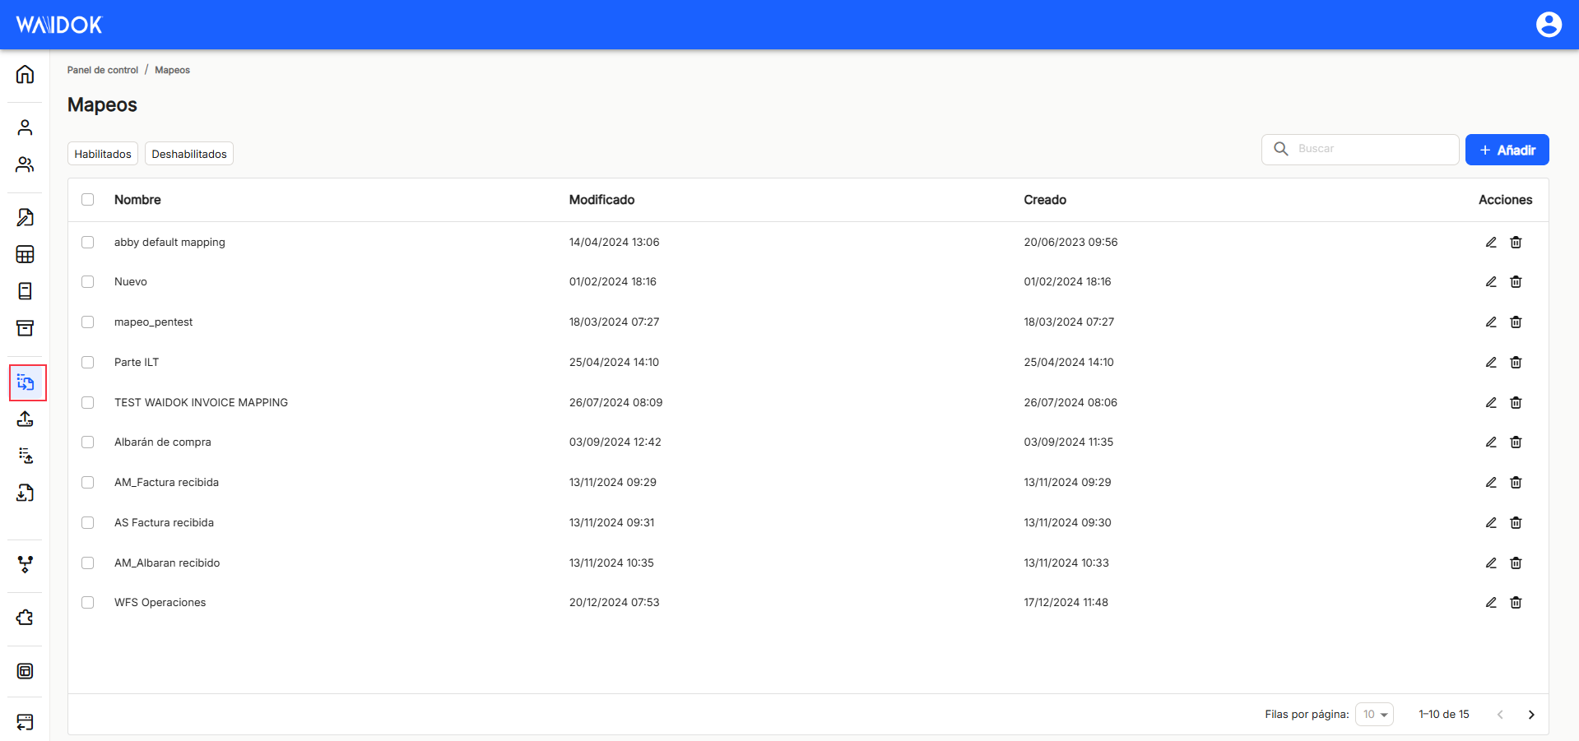This screenshot has width=1579, height=741.
Task: Check the AS Factura recibida checkbox
Action: [88, 522]
